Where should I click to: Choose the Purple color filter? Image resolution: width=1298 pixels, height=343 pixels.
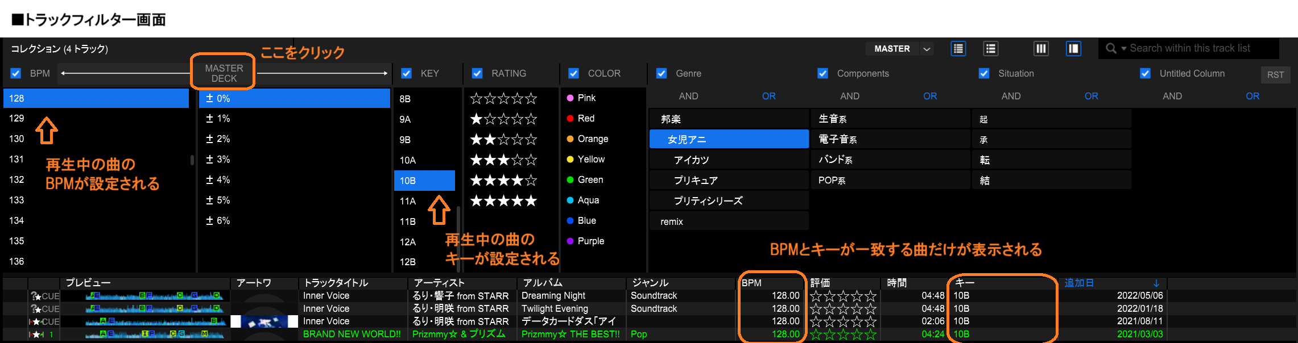590,241
